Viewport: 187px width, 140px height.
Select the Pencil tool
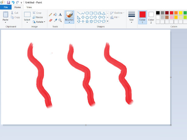[50, 15]
